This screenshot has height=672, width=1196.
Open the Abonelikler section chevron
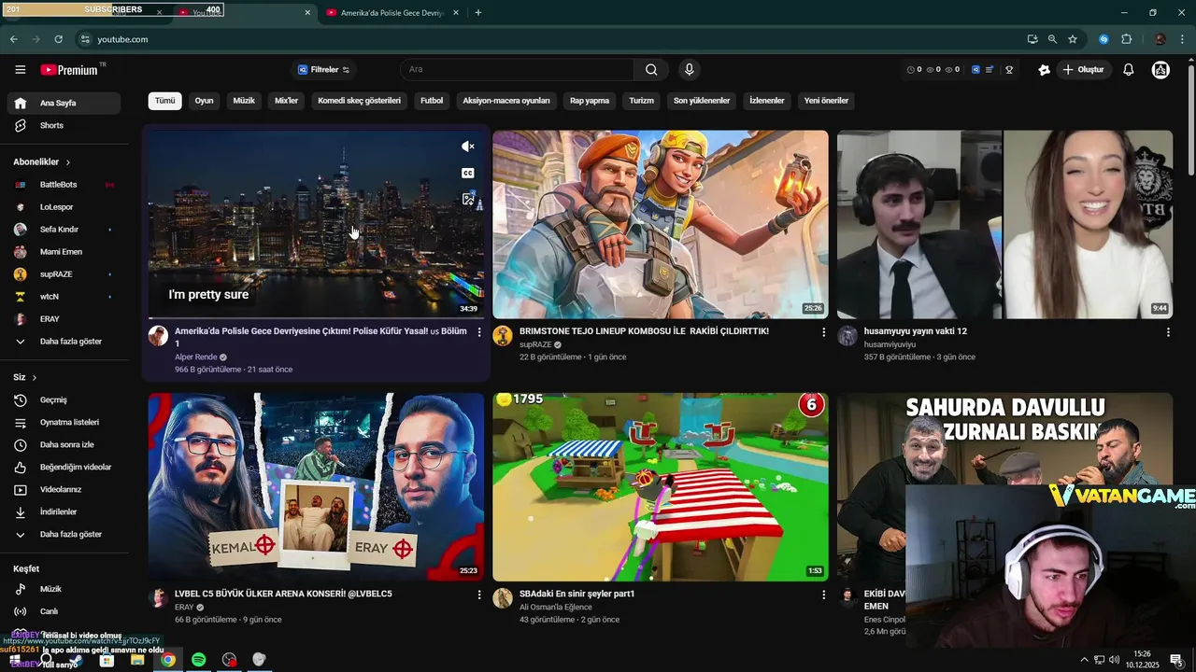[67, 162]
